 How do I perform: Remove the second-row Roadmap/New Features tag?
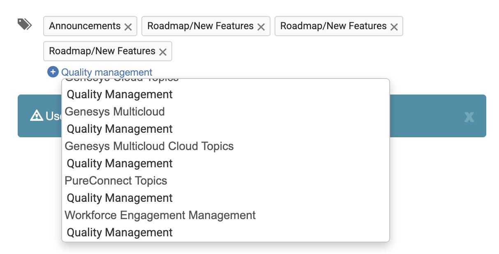163,52
